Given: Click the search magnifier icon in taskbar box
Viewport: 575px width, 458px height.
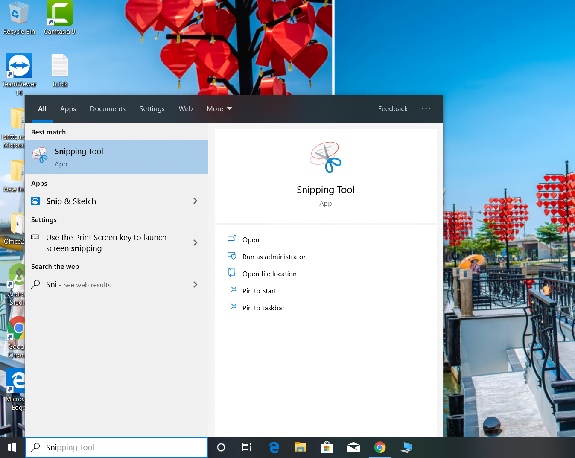Looking at the screenshot, I should coord(36,447).
